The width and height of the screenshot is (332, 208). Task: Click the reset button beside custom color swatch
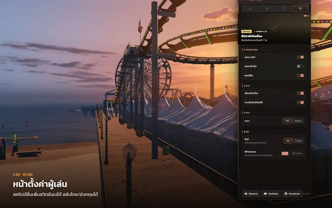coord(297,153)
